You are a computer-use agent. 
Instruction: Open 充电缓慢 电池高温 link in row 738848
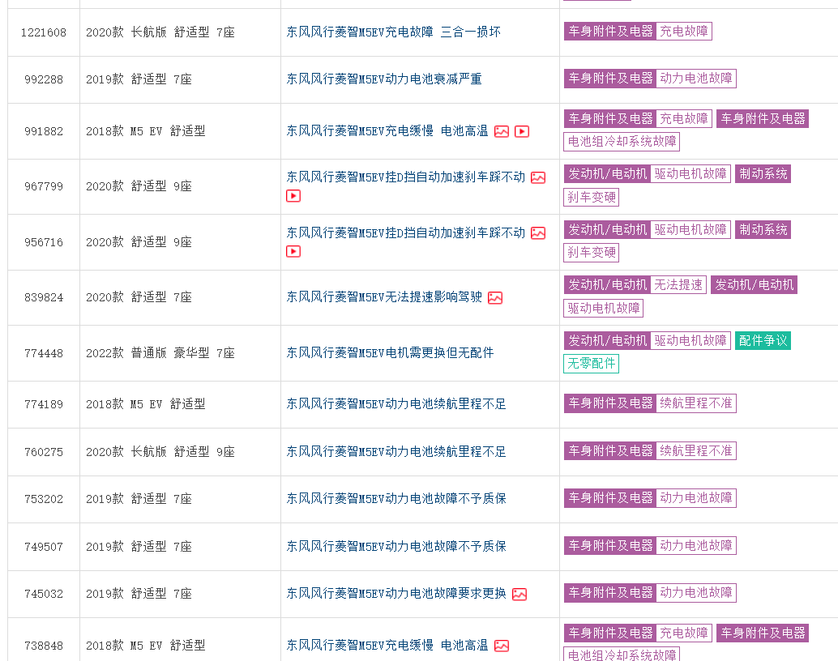pyautogui.click(x=387, y=646)
